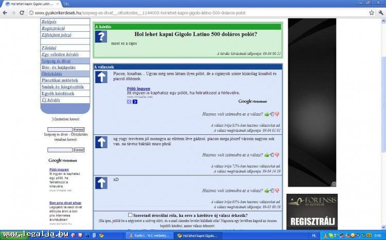Open the browser wrench settings menu
Image resolution: width=386 pixels, height=240 pixels.
pyautogui.click(x=381, y=12)
